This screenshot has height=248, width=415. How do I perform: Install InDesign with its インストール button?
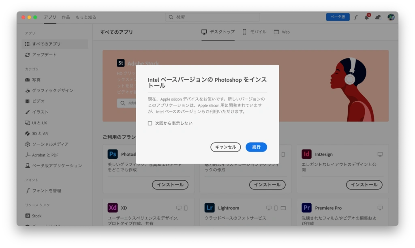click(x=364, y=185)
